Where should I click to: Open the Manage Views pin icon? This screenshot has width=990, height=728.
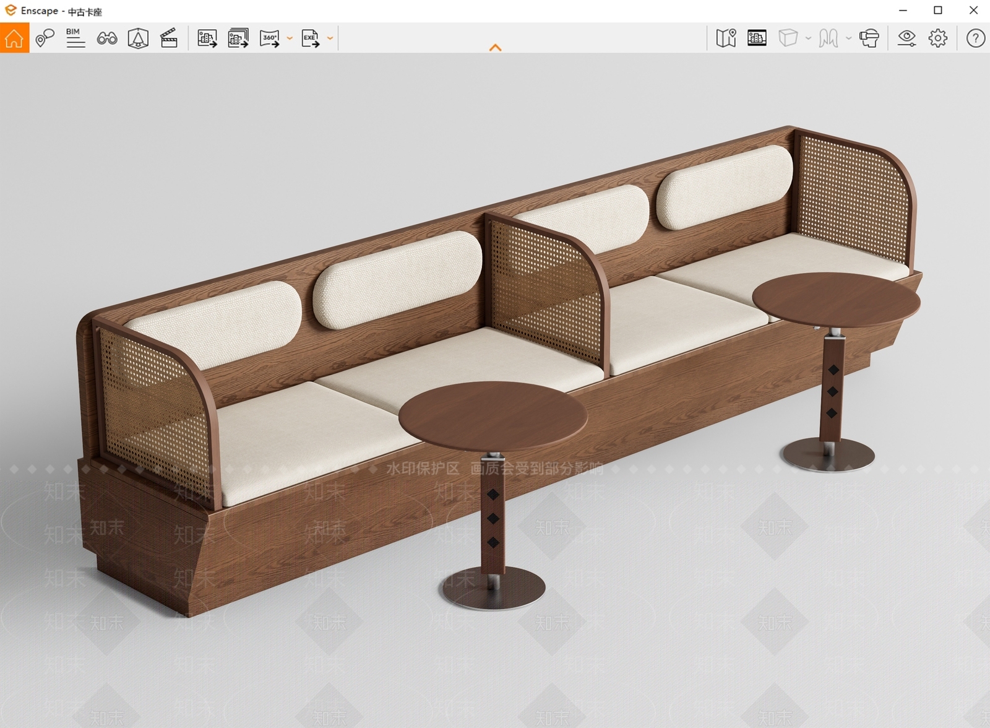[x=45, y=38]
